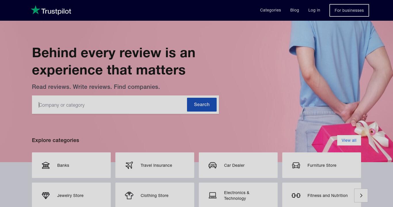
Task: Click the Trustpilot star logo
Action: point(35,10)
